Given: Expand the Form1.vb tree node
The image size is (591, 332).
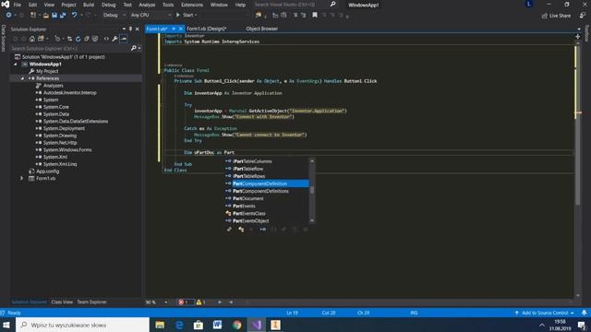Looking at the screenshot, I should tap(22, 178).
